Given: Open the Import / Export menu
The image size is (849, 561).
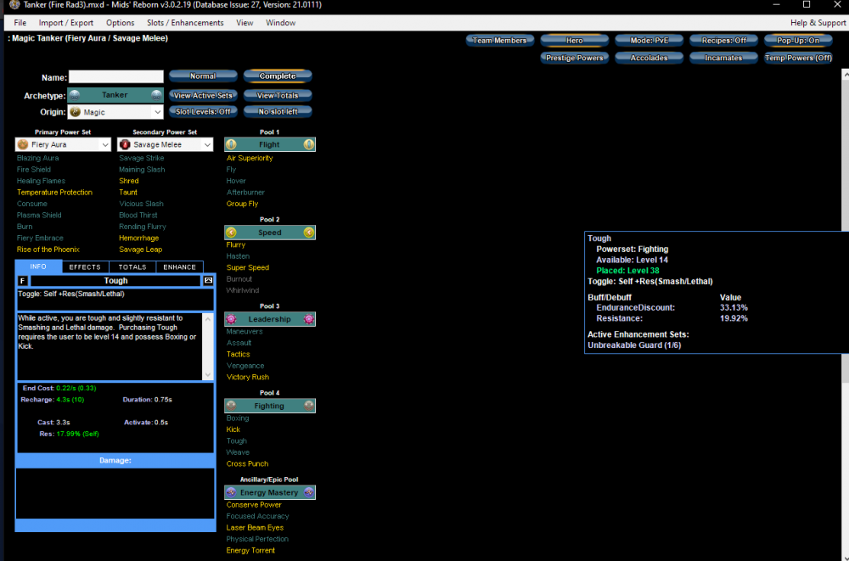Looking at the screenshot, I should [66, 23].
